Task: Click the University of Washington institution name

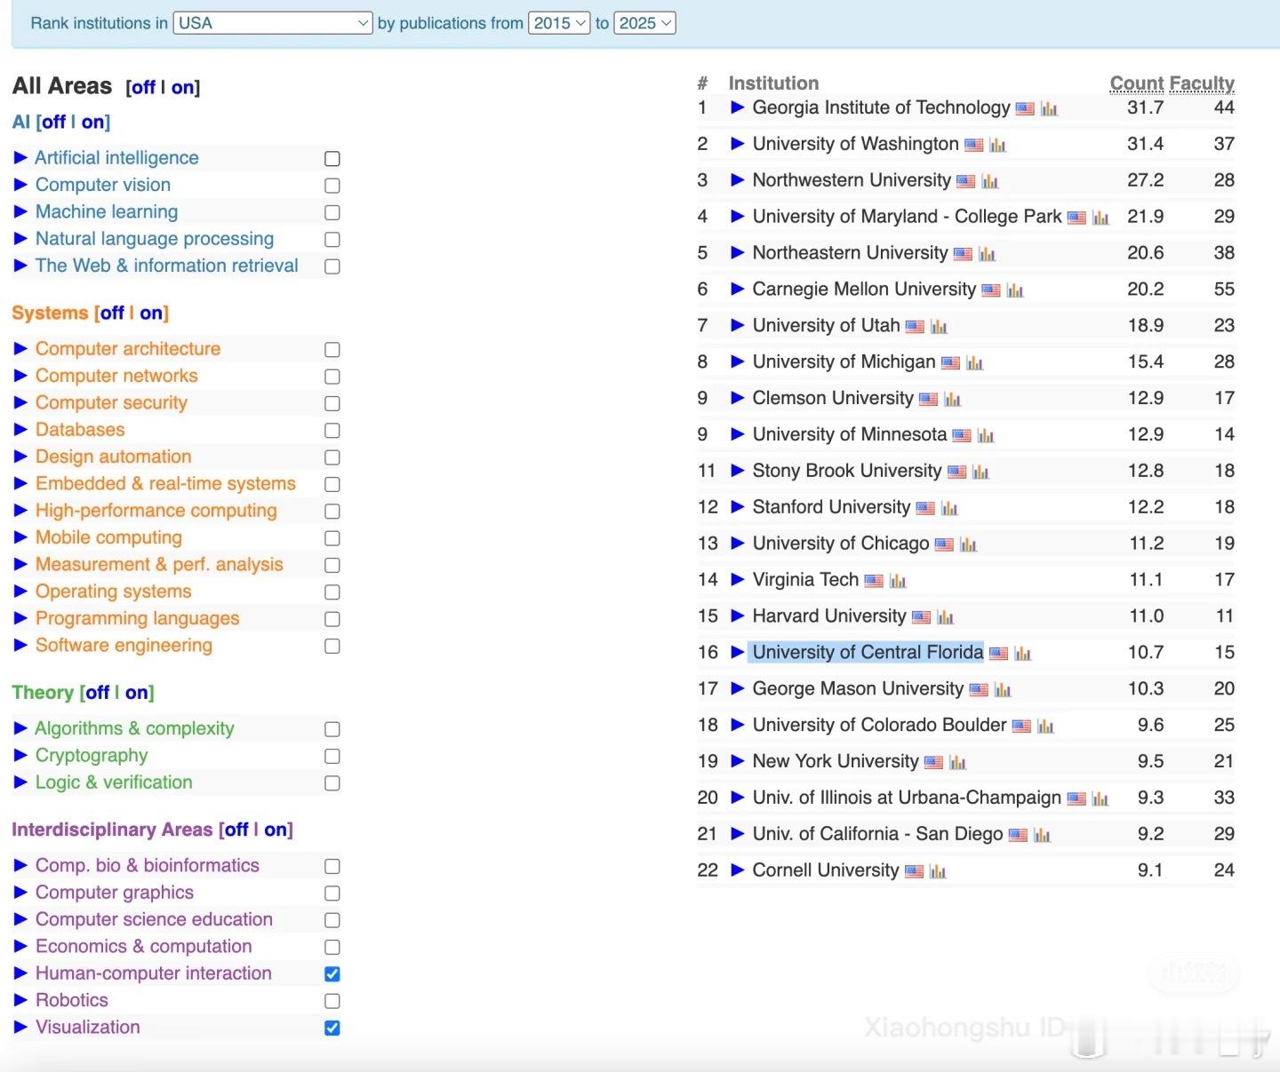Action: (855, 144)
